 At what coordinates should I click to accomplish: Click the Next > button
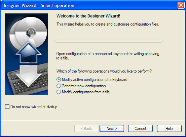pyautogui.click(x=112, y=129)
